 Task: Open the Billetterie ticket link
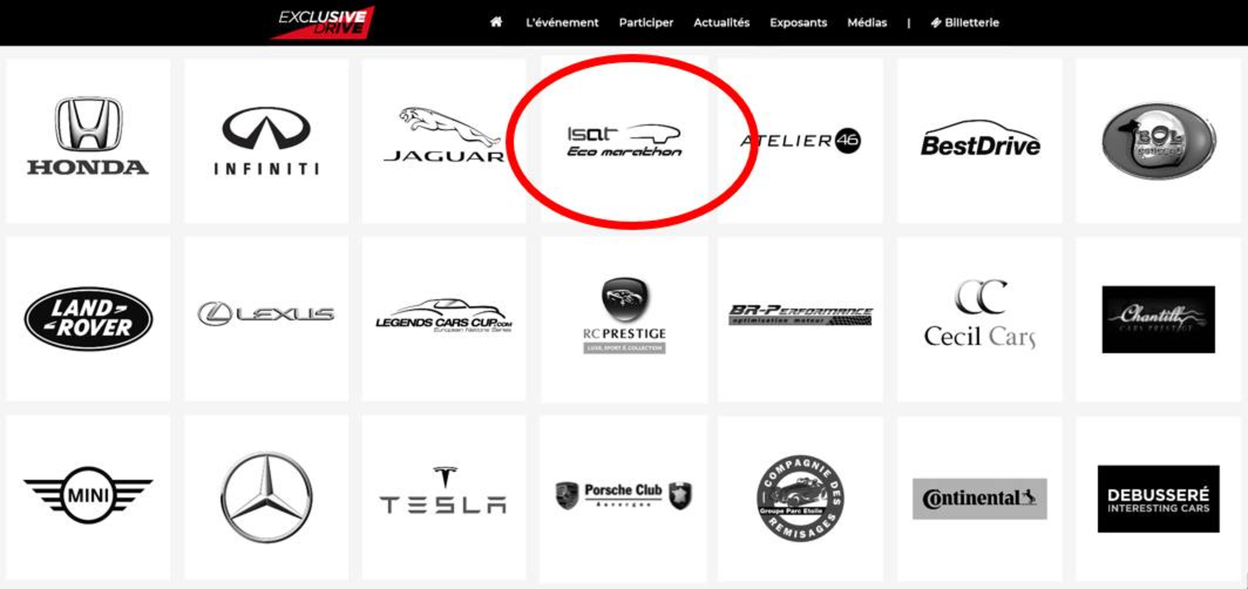pyautogui.click(x=965, y=22)
